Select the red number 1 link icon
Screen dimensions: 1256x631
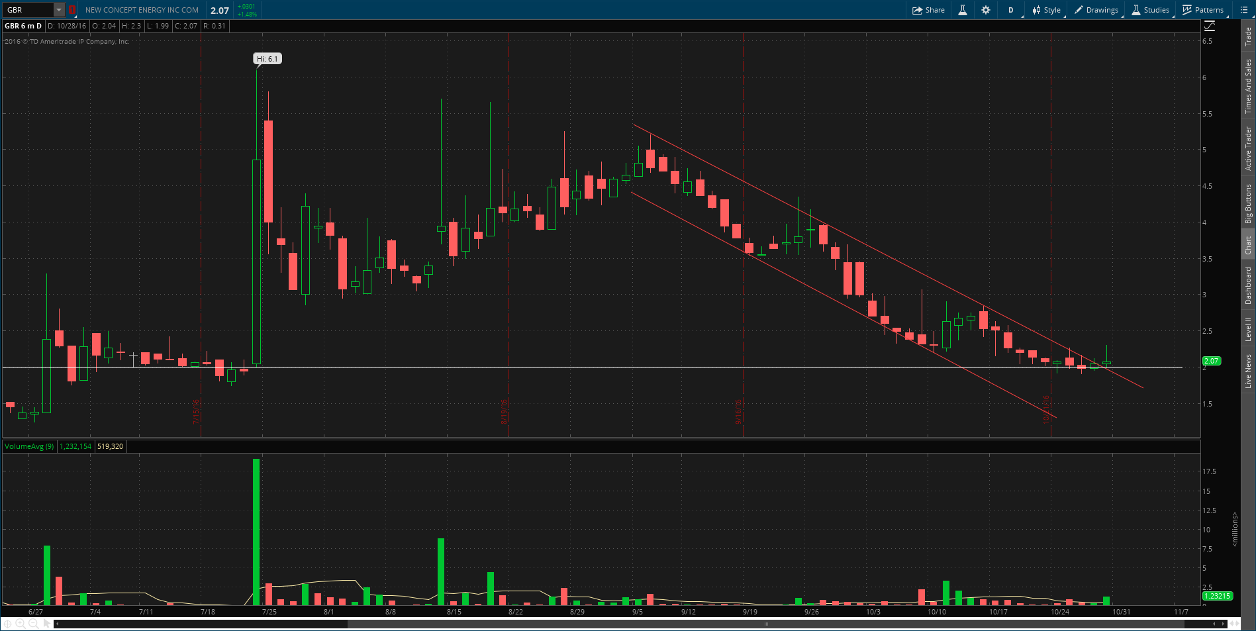[72, 10]
